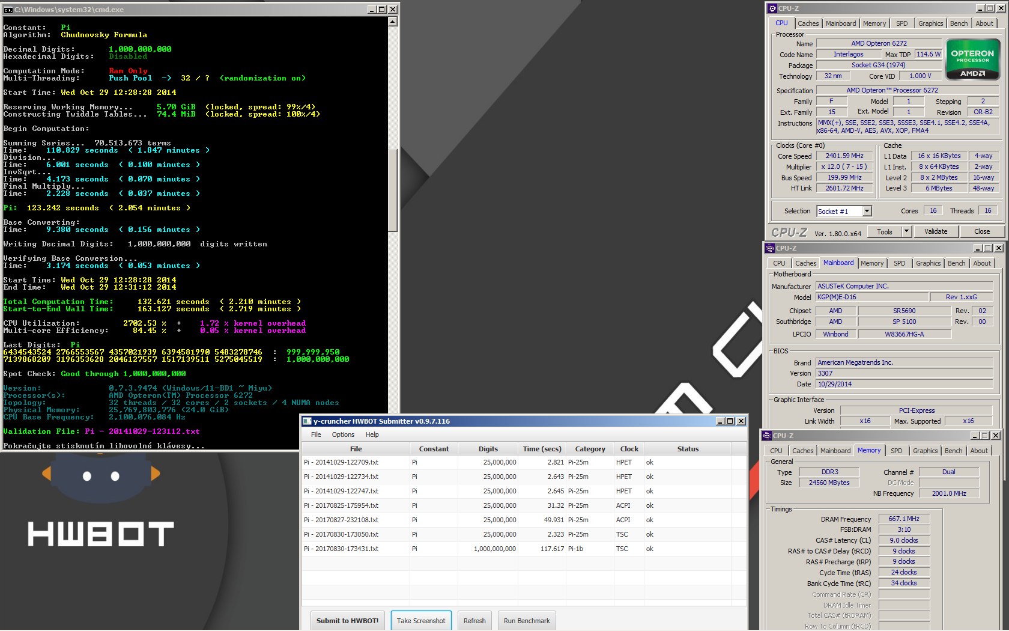Viewport: 1009px width, 631px height.
Task: Select row Pi - 20170830-173050.txt
Action: pos(524,534)
